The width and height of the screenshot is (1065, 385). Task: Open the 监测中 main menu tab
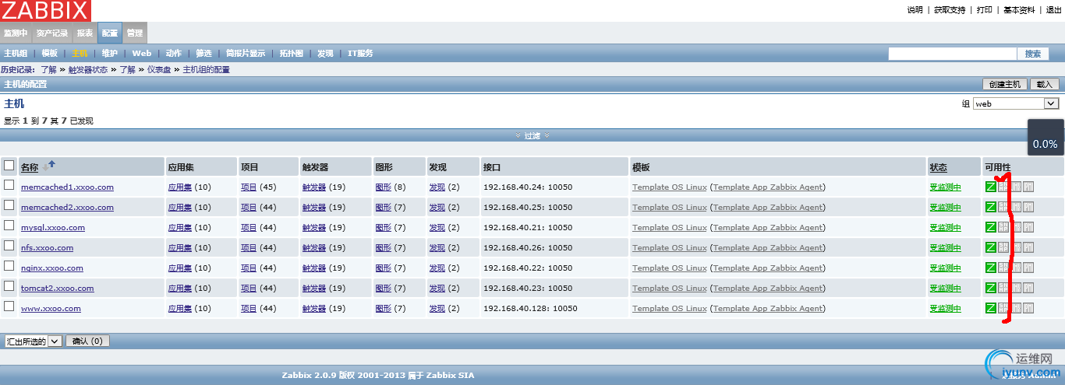tap(16, 33)
